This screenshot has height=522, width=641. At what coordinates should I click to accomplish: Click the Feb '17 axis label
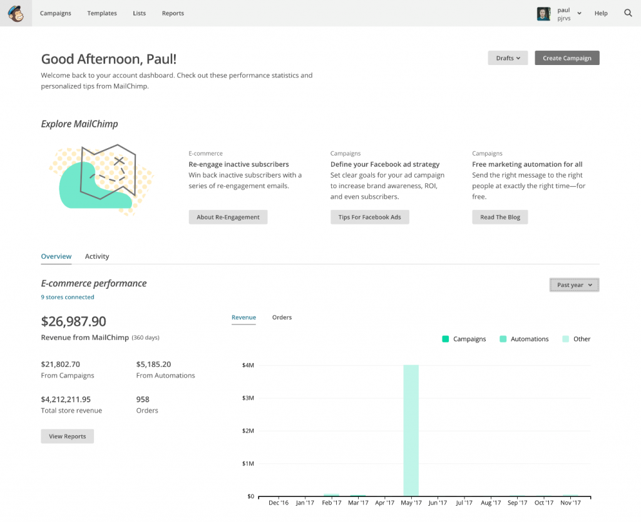[332, 503]
